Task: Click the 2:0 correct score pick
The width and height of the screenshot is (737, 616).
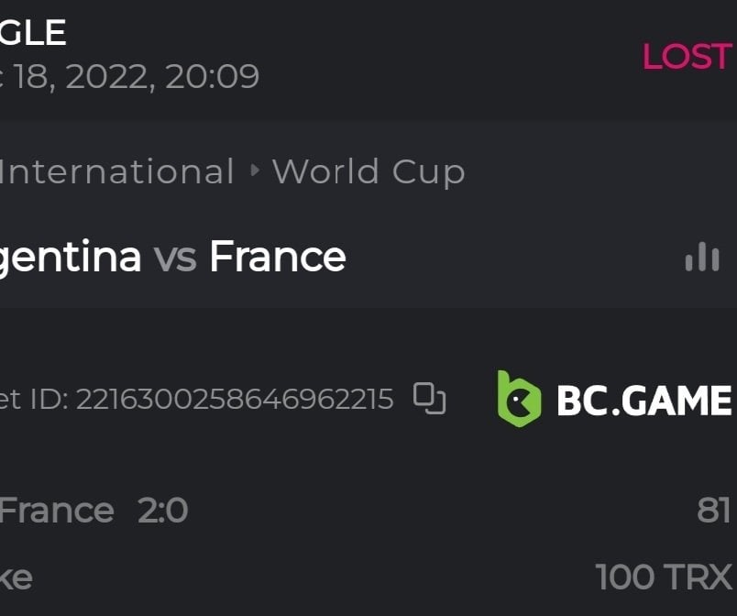Action: pos(162,511)
